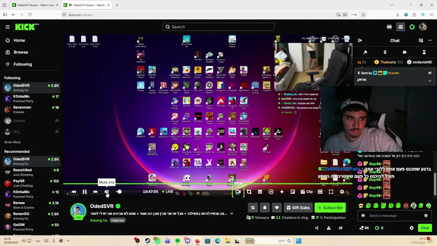Open K0nkaMc channel in Following list
Screen dimensions: 437x246
(32, 99)
